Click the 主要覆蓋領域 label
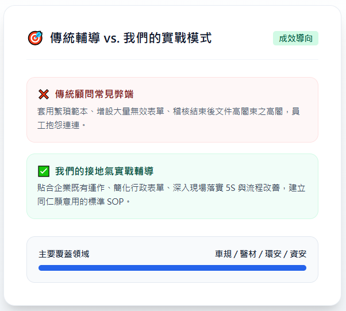This screenshot has width=346, height=311. click(64, 254)
